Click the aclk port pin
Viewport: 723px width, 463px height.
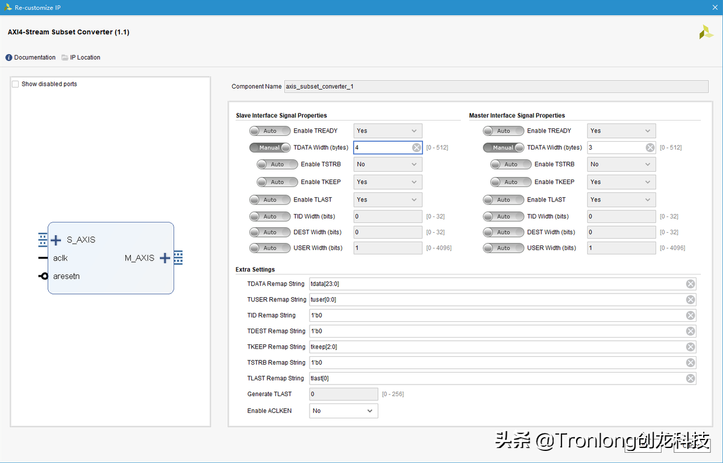(x=43, y=258)
